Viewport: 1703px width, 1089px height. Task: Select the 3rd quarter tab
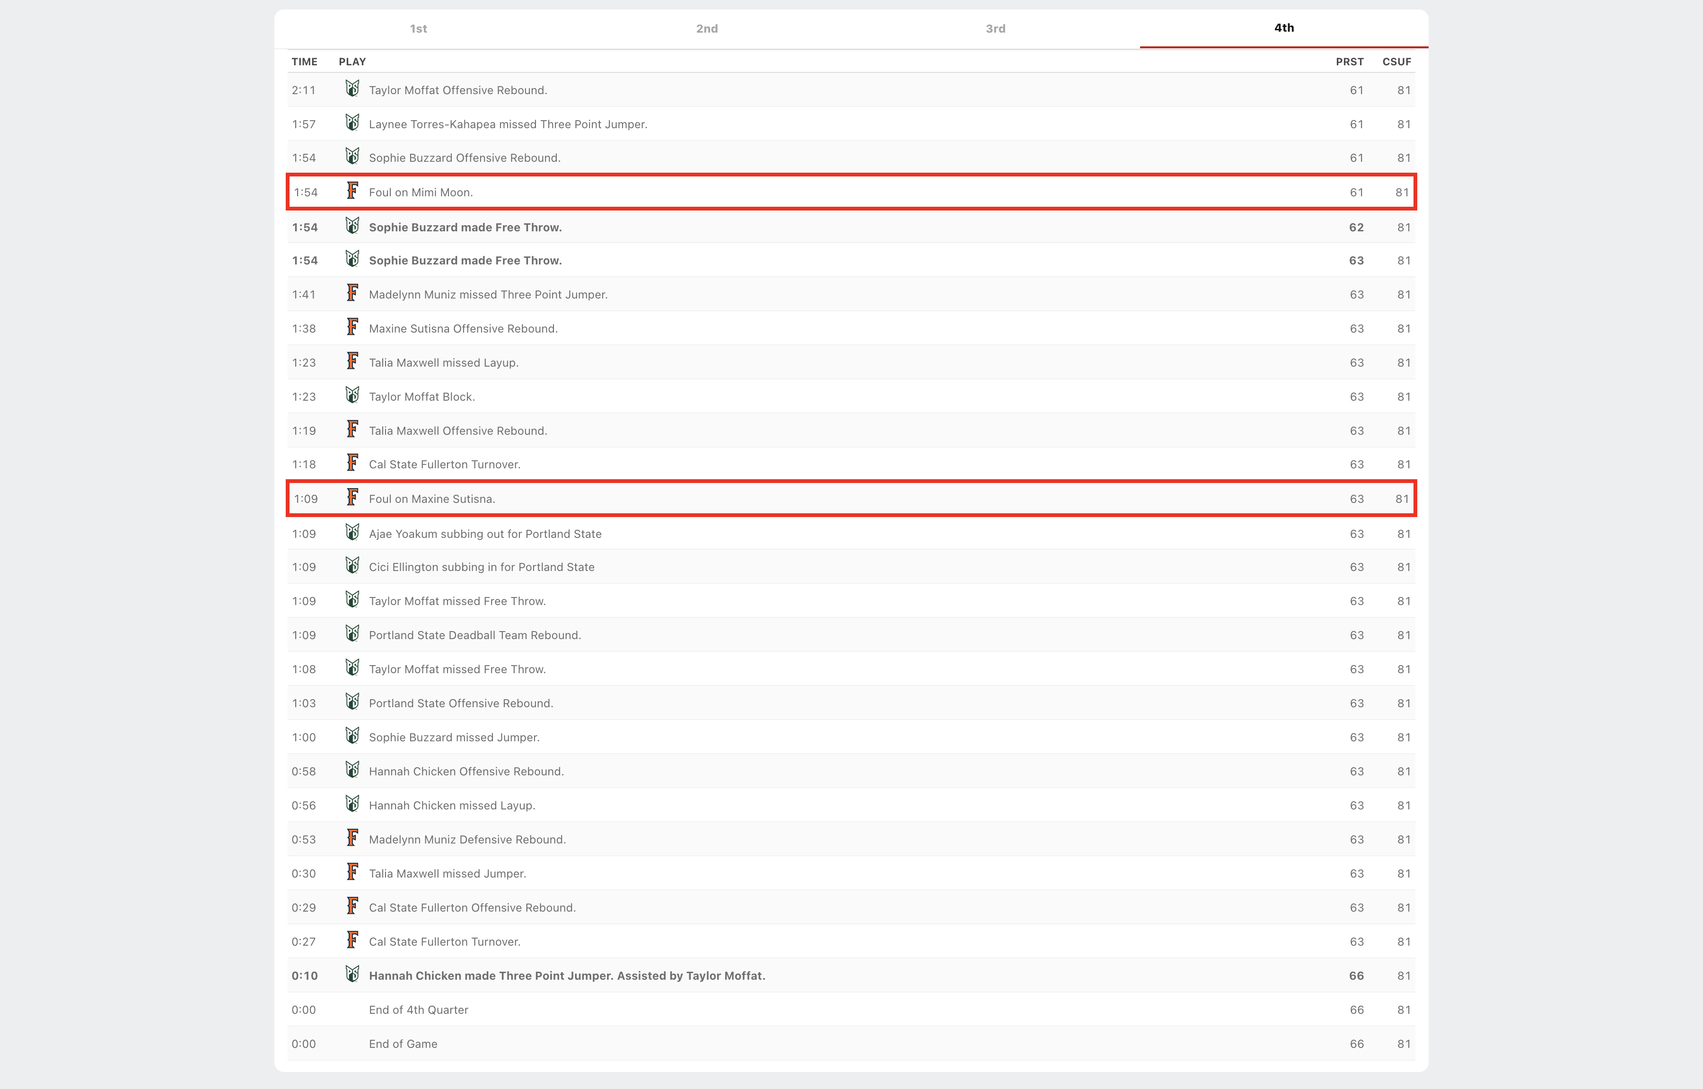(995, 29)
